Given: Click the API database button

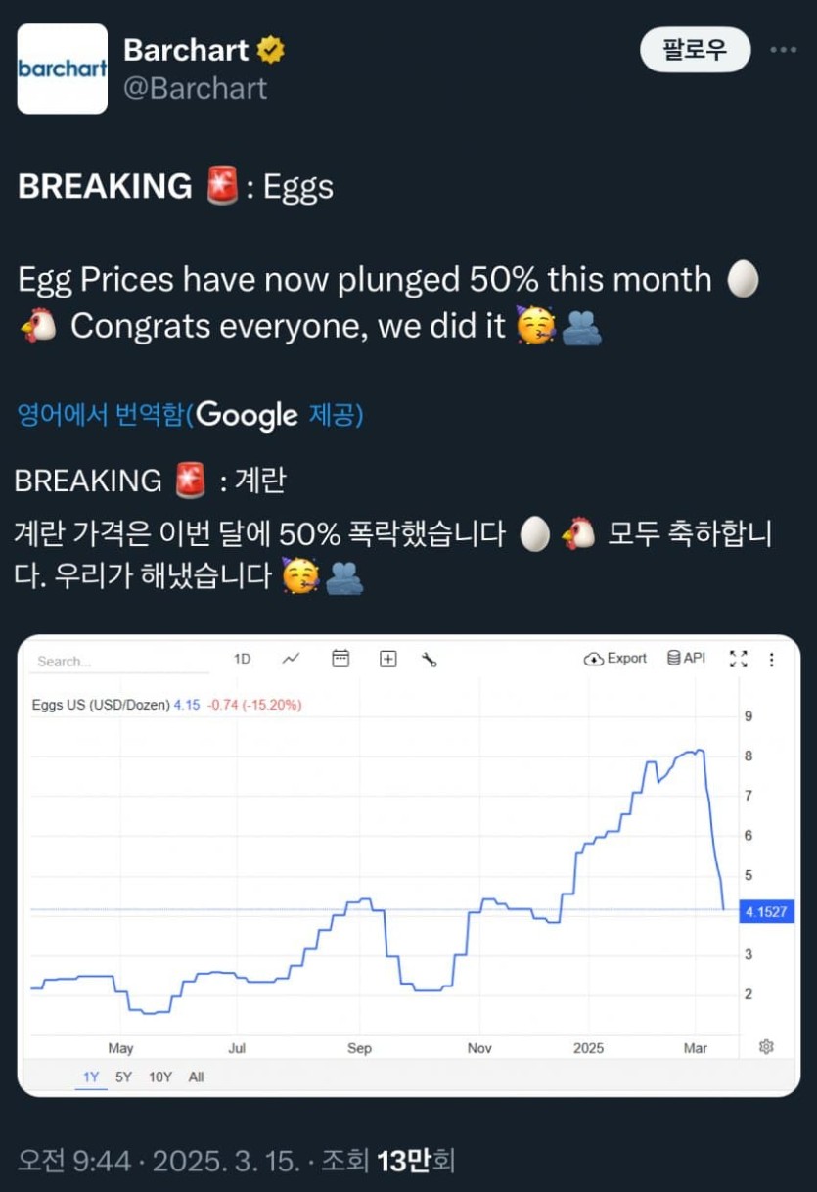Looking at the screenshot, I should [x=686, y=659].
